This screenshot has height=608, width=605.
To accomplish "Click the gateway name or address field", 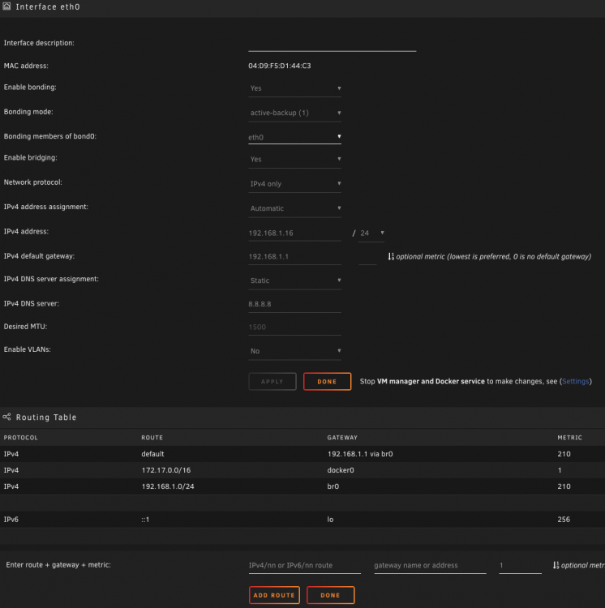I will (430, 565).
